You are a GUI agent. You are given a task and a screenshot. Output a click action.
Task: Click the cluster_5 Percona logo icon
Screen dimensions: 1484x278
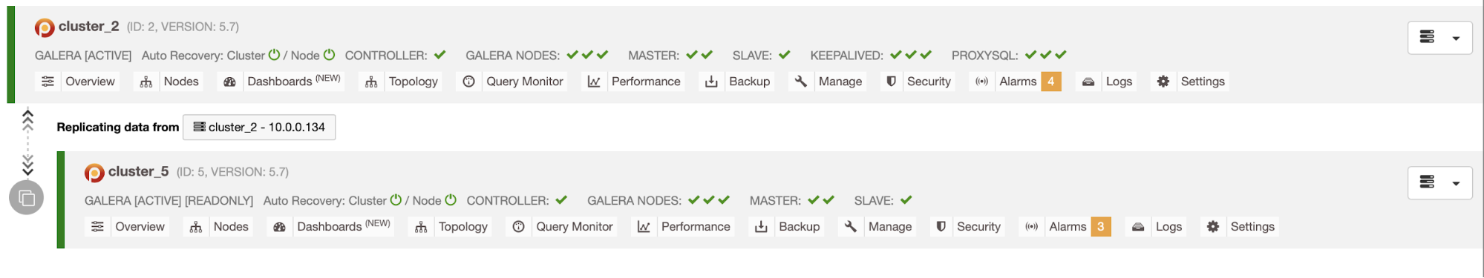click(94, 173)
